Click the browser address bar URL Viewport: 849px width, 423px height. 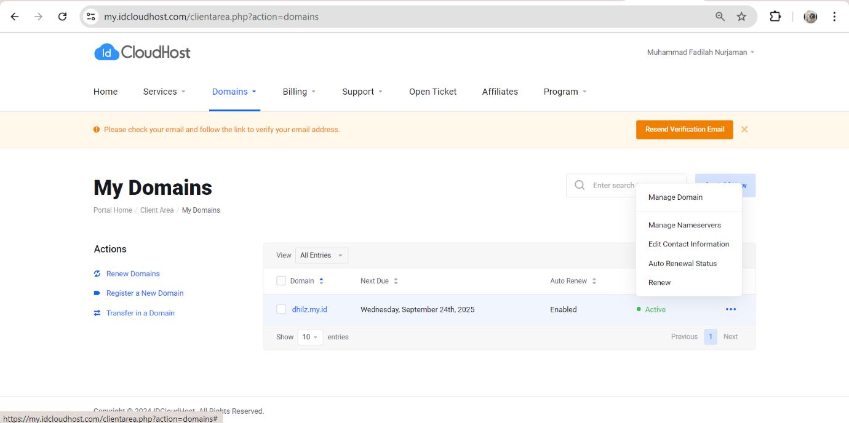pyautogui.click(x=211, y=17)
